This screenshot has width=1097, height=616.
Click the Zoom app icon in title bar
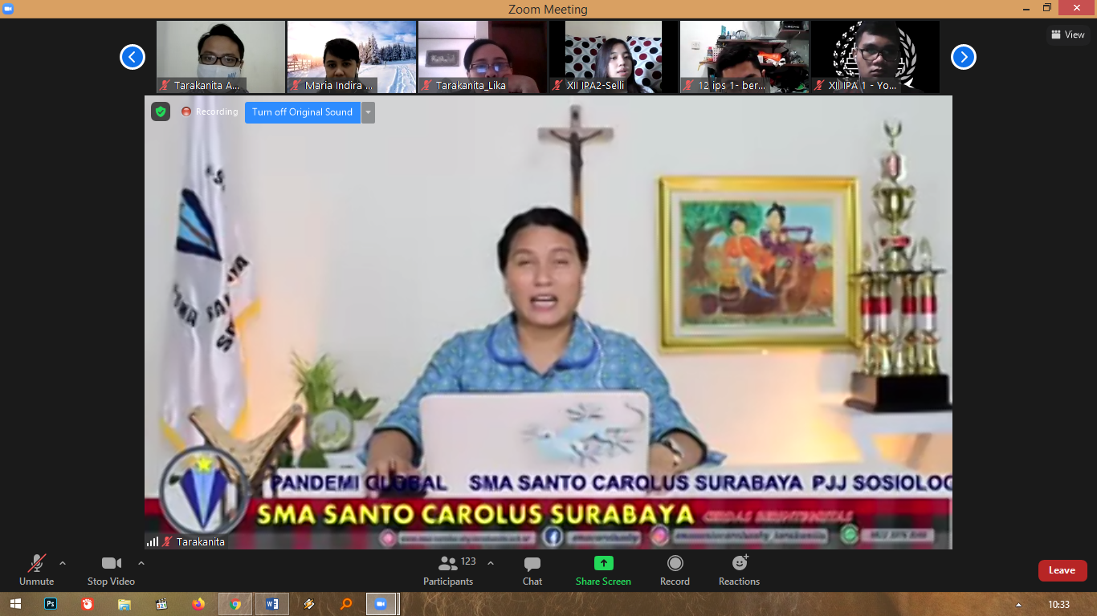[x=9, y=9]
